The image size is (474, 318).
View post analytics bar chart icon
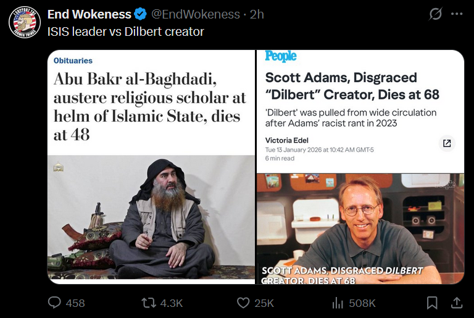[338, 303]
